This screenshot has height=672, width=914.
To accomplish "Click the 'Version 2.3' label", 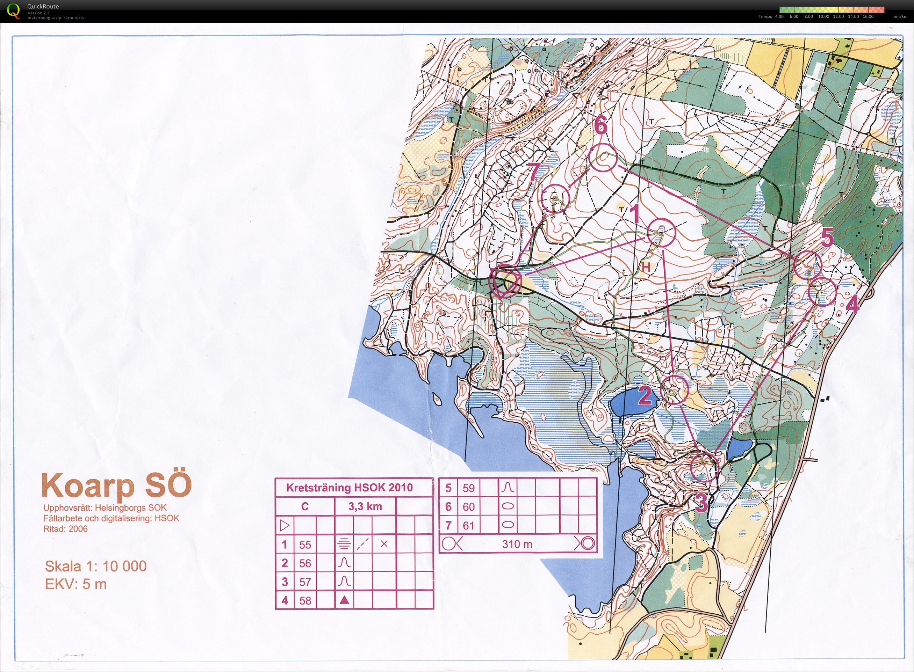I will [x=38, y=13].
